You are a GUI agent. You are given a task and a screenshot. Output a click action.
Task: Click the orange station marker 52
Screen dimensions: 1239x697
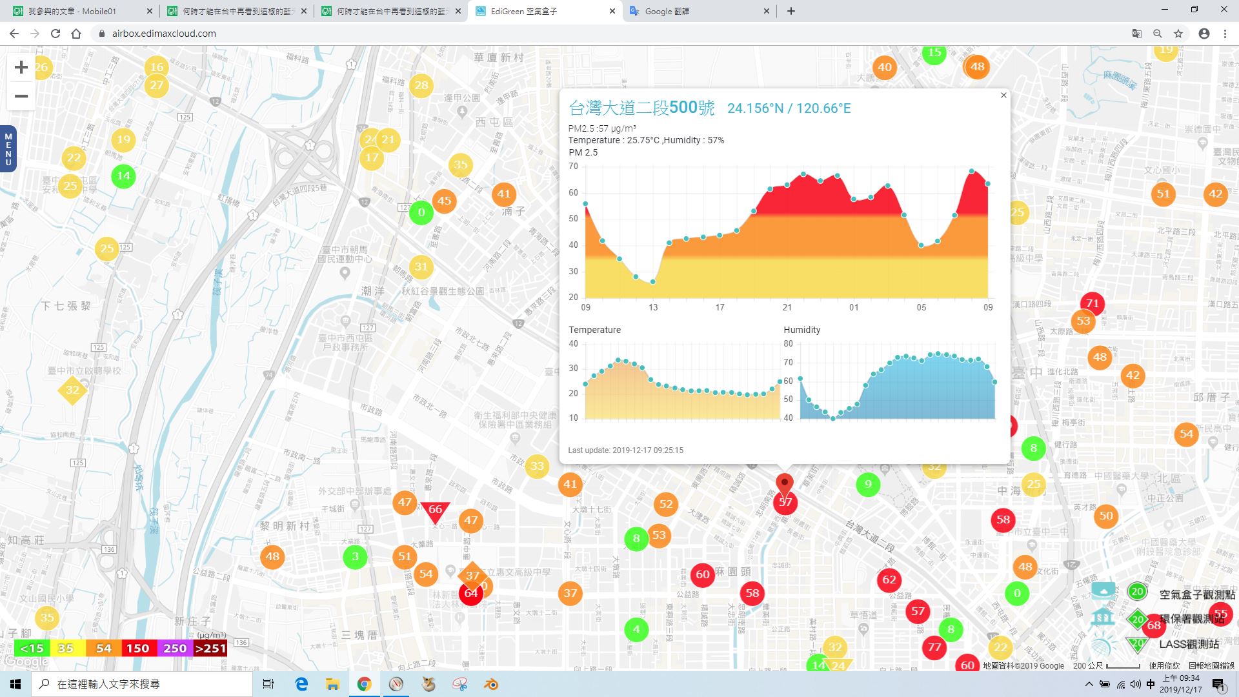(666, 505)
